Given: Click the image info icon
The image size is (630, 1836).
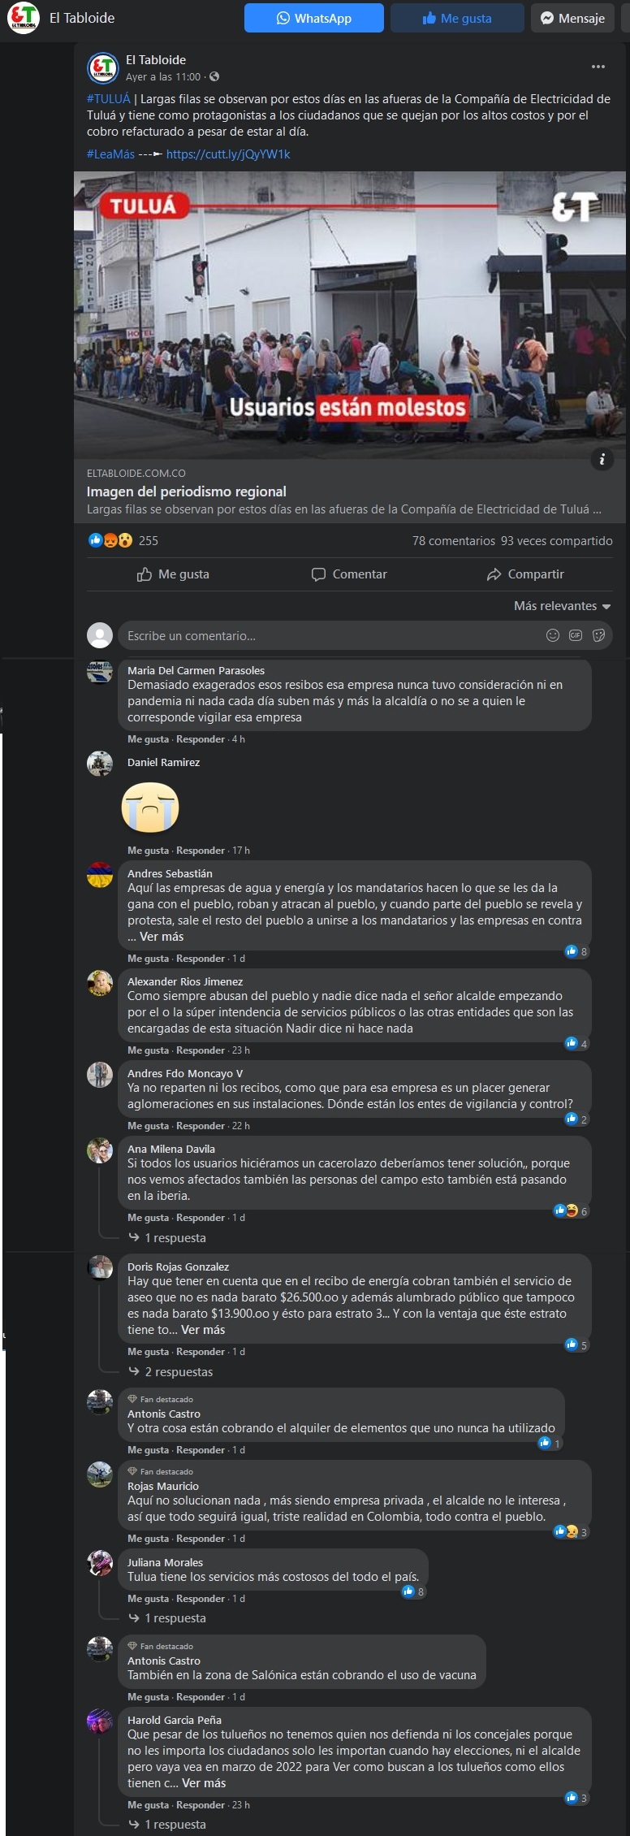Looking at the screenshot, I should (602, 459).
